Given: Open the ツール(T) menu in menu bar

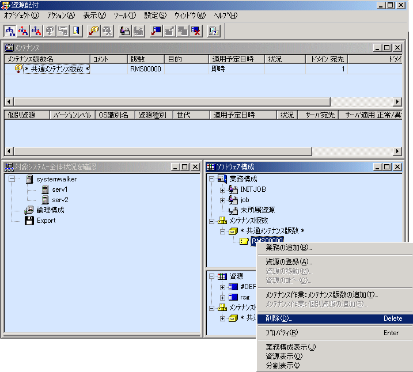Looking at the screenshot, I should pyautogui.click(x=124, y=16).
